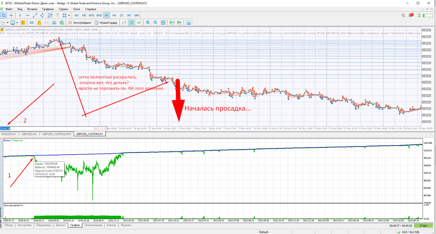Click the Default profile status bar entry
The width and height of the screenshot is (436, 234).
[263, 232]
